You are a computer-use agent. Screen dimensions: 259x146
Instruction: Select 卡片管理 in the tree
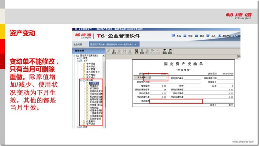(91, 69)
